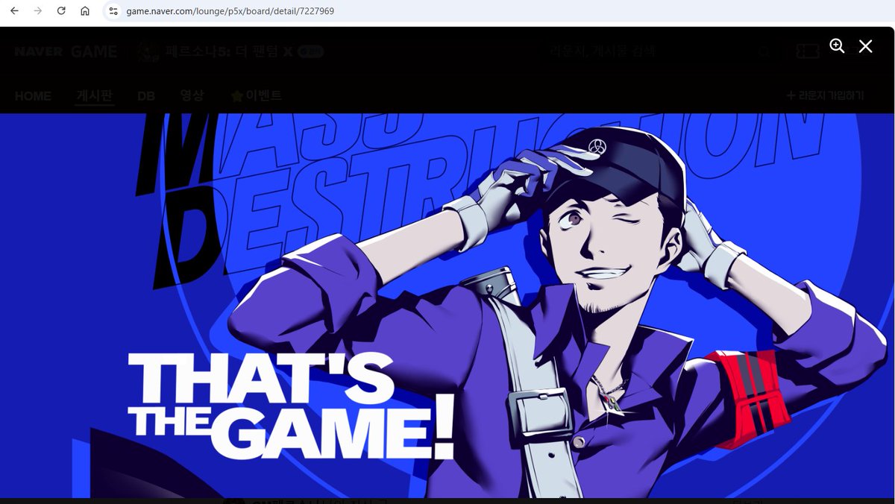This screenshot has width=895, height=504.
Task: Click the browser forward arrow
Action: 38,11
